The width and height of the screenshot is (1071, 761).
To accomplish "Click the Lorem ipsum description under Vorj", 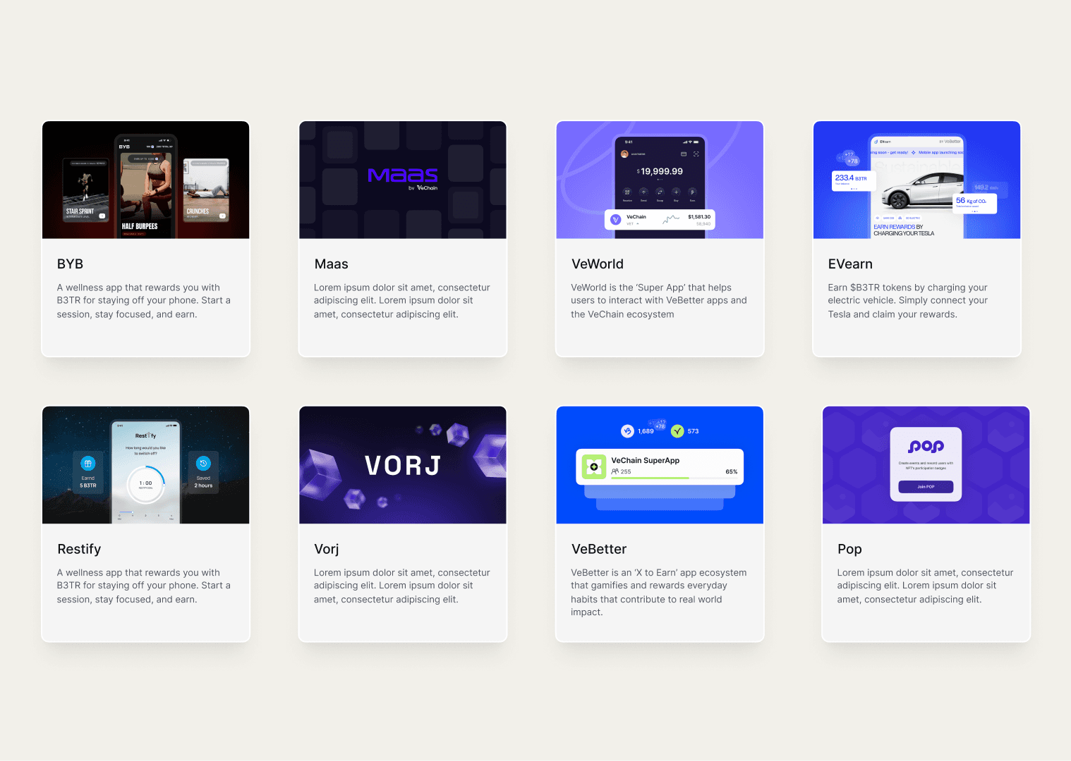I will click(401, 586).
